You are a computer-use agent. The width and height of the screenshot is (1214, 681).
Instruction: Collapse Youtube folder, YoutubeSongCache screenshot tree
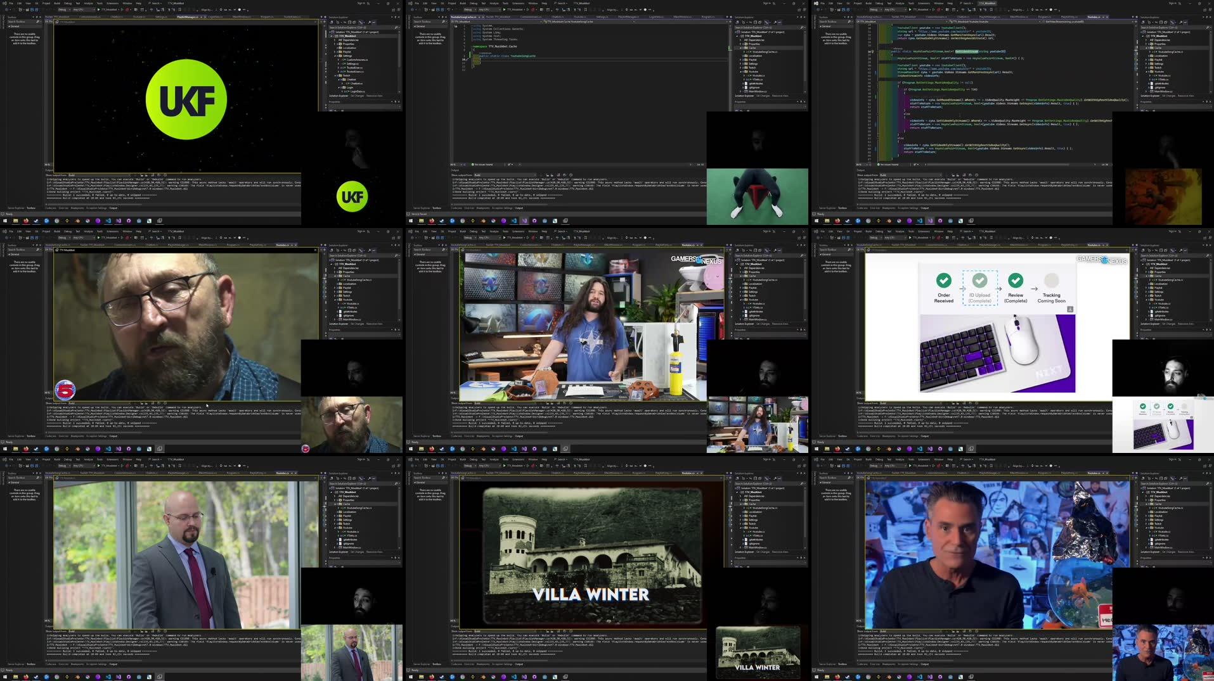point(740,72)
